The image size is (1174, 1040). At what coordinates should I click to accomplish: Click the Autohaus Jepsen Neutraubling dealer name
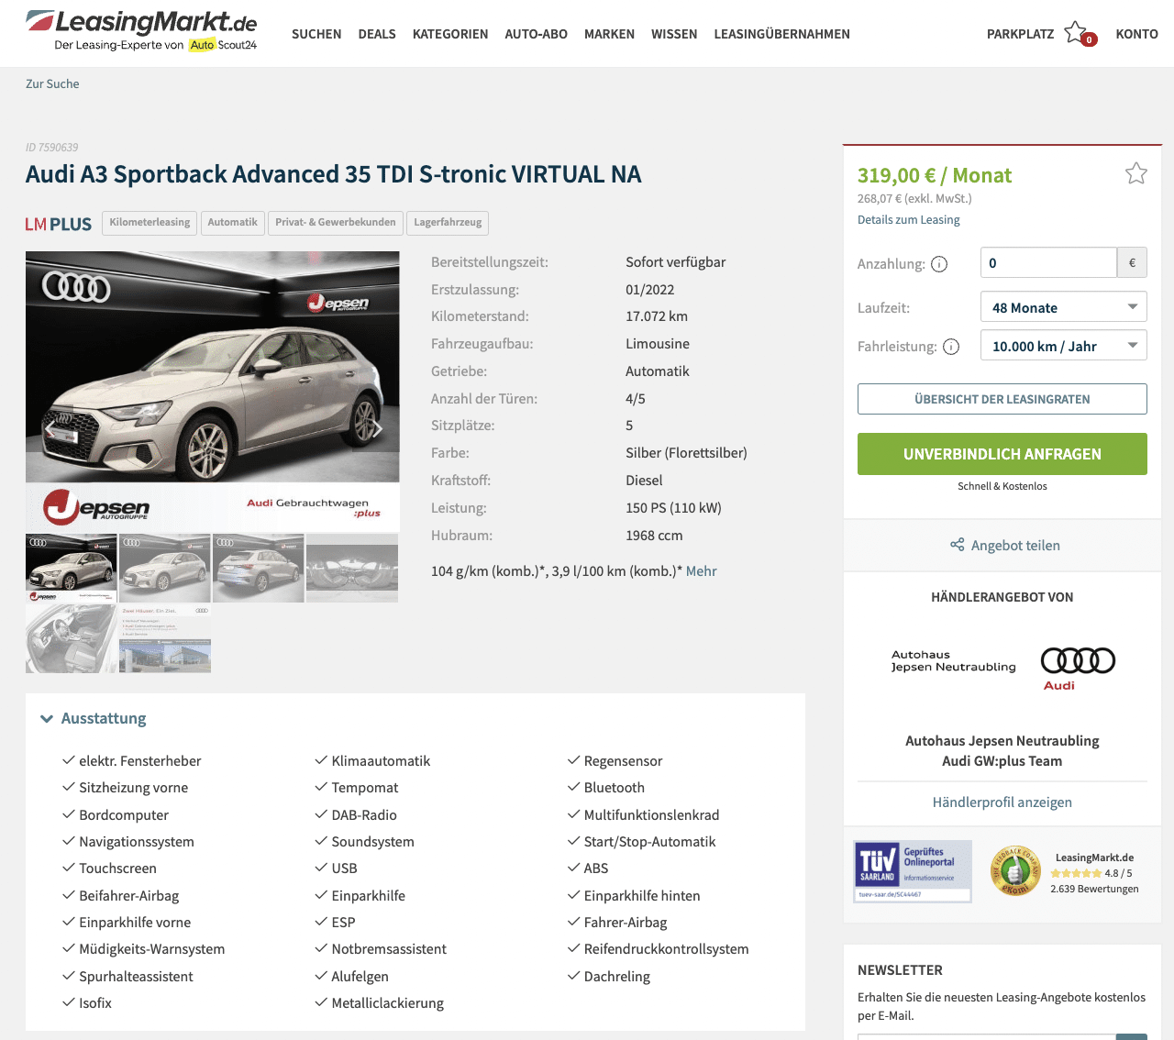pos(1002,741)
